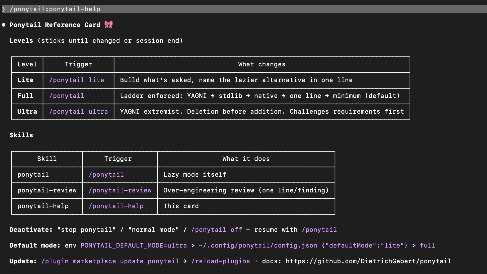Click the Update label

click(x=23, y=261)
